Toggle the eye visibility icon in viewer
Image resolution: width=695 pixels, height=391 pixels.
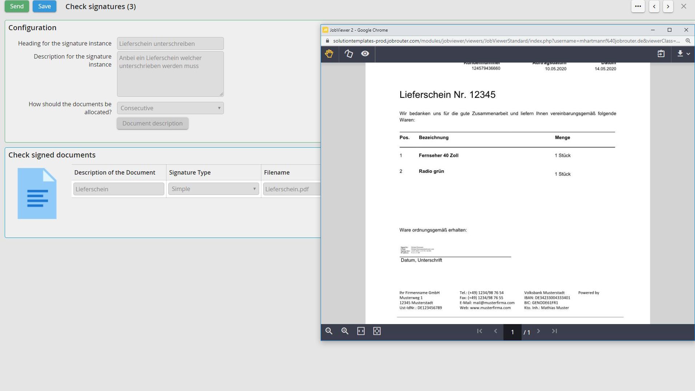click(365, 54)
